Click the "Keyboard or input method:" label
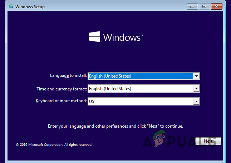The width and height of the screenshot is (231, 163). tap(61, 101)
